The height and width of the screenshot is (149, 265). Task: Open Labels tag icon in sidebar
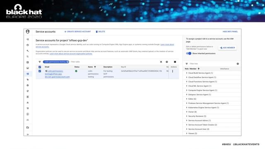pos(28,79)
